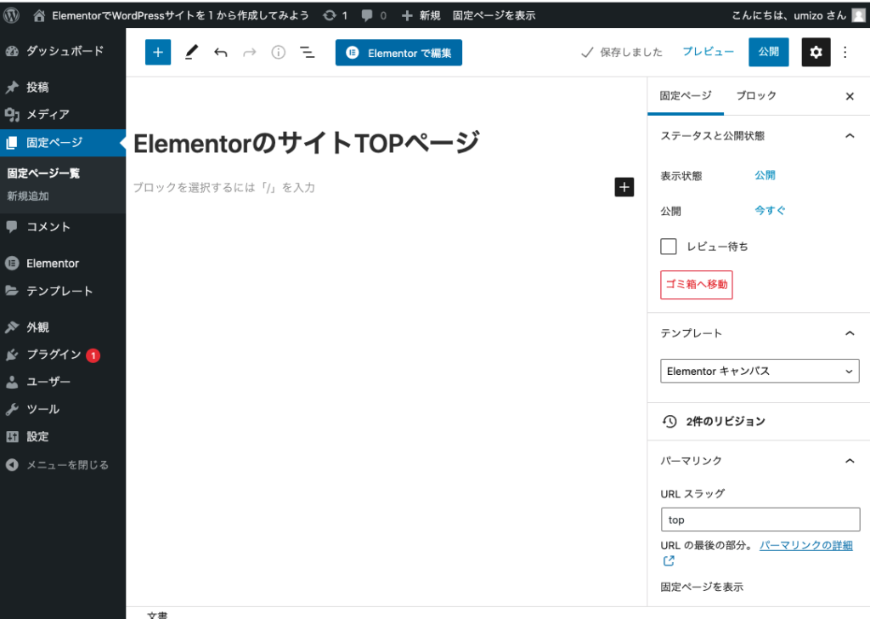The height and width of the screenshot is (619, 870).
Task: Open the three-dot options menu
Action: click(845, 52)
